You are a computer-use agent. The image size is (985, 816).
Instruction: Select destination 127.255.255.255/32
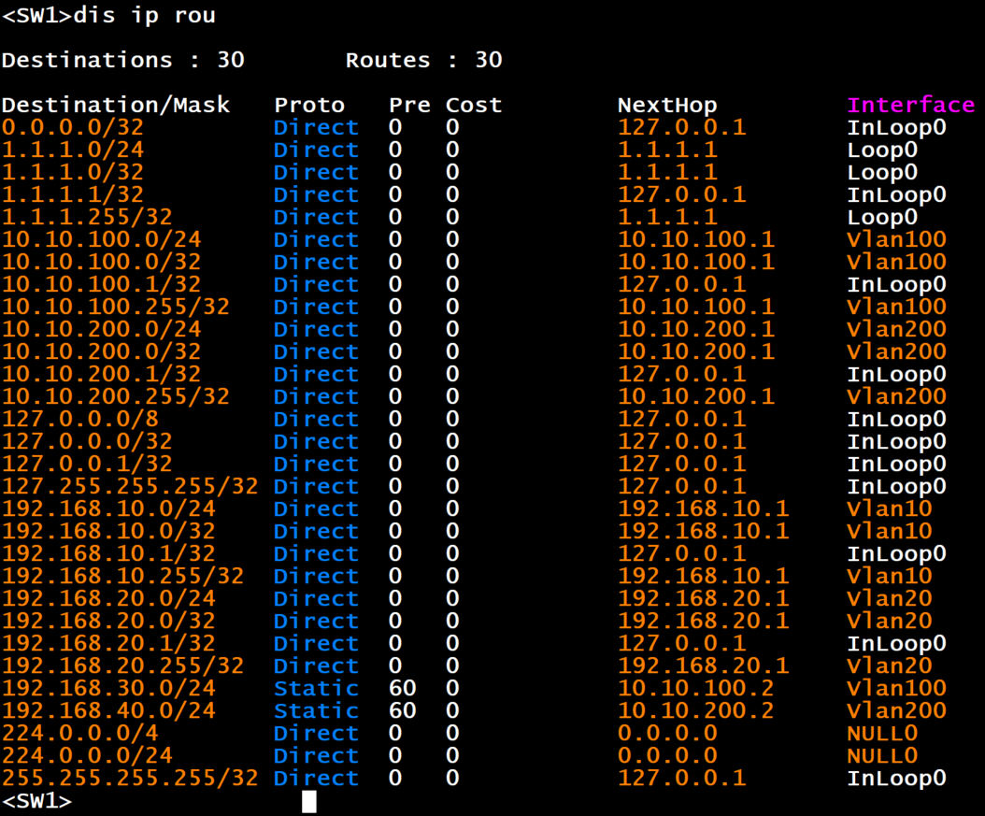pyautogui.click(x=130, y=487)
